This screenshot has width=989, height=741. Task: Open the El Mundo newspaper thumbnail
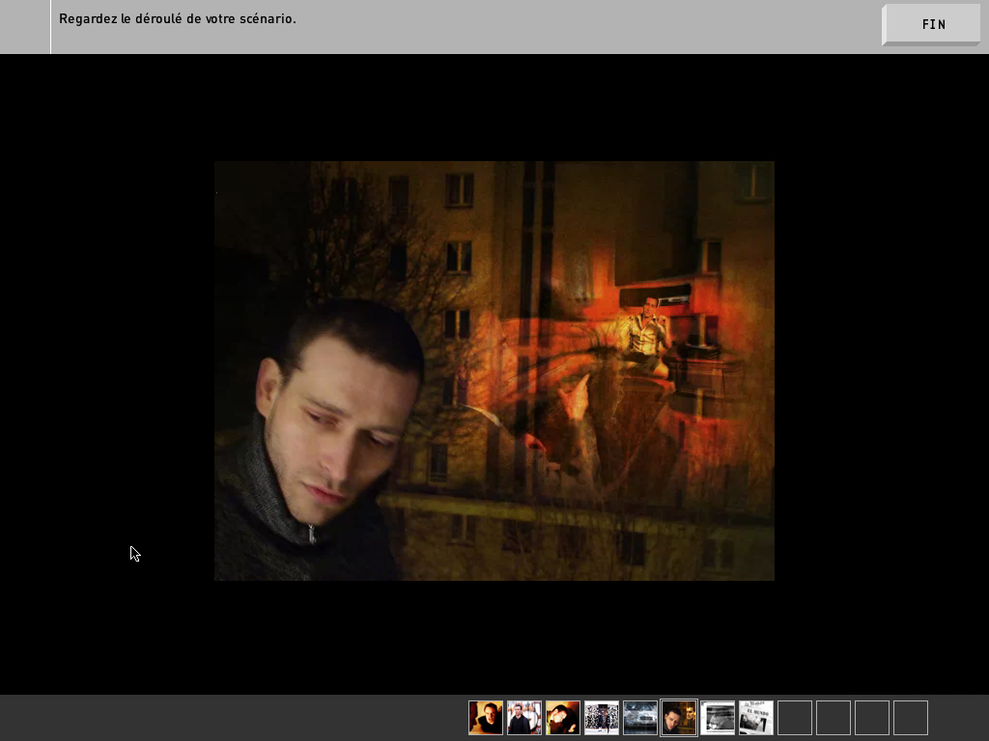coord(756,718)
